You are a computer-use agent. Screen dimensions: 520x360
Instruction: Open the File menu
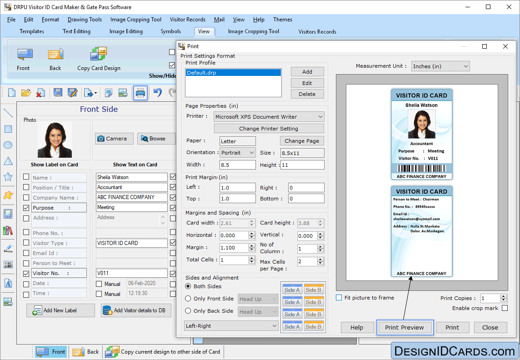pos(11,20)
